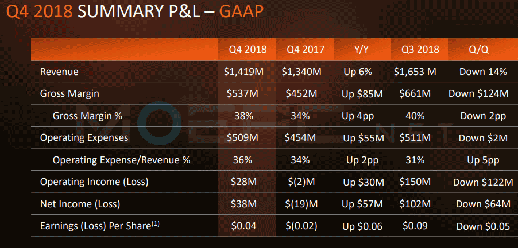
Task: Select the 'Q4 2017' column header
Action: [306, 49]
